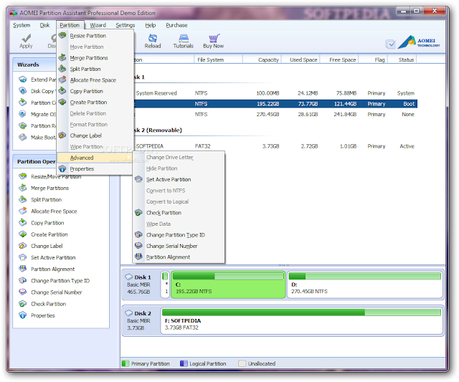Choose Resize Partition from Partition menu

(95, 36)
